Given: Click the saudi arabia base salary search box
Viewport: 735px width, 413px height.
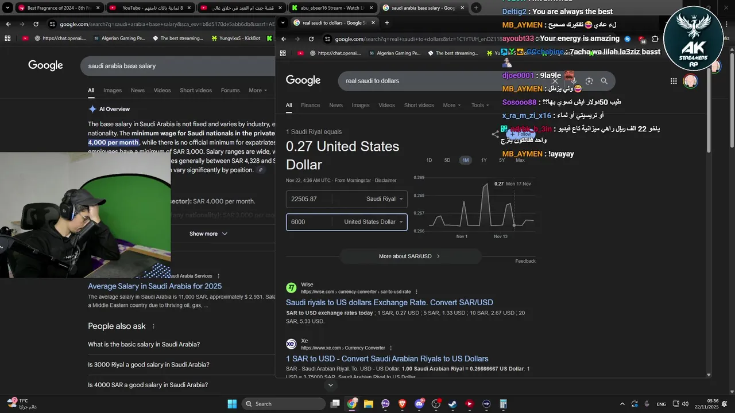Looking at the screenshot, I should pos(178,66).
